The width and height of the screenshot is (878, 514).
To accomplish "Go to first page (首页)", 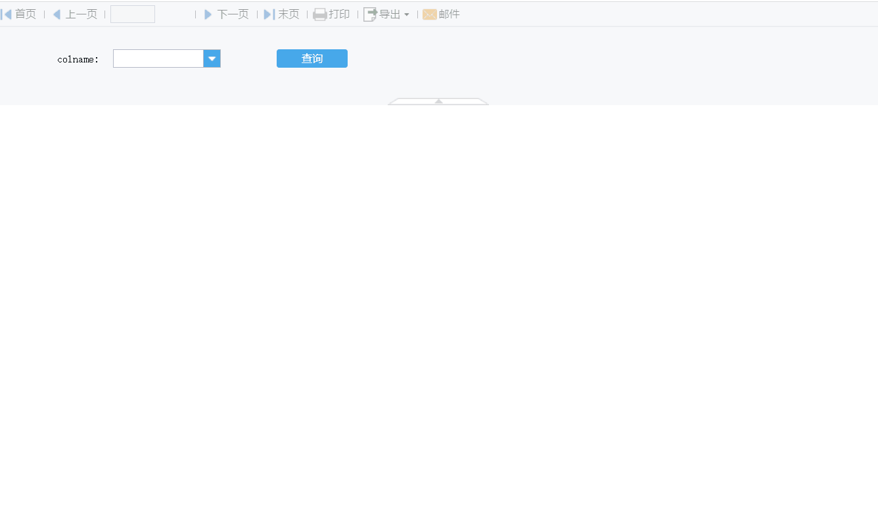I will (x=18, y=14).
